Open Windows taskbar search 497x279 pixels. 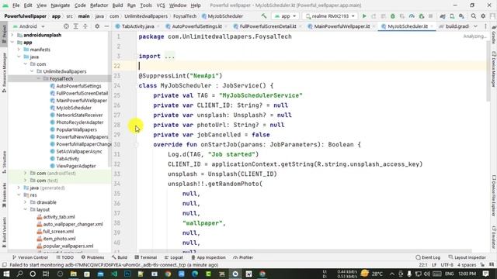19,274
